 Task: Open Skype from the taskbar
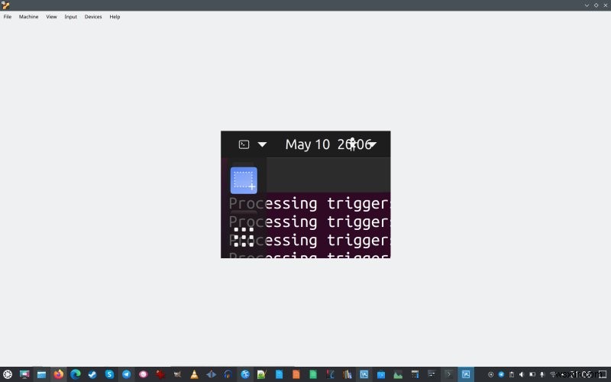109,374
